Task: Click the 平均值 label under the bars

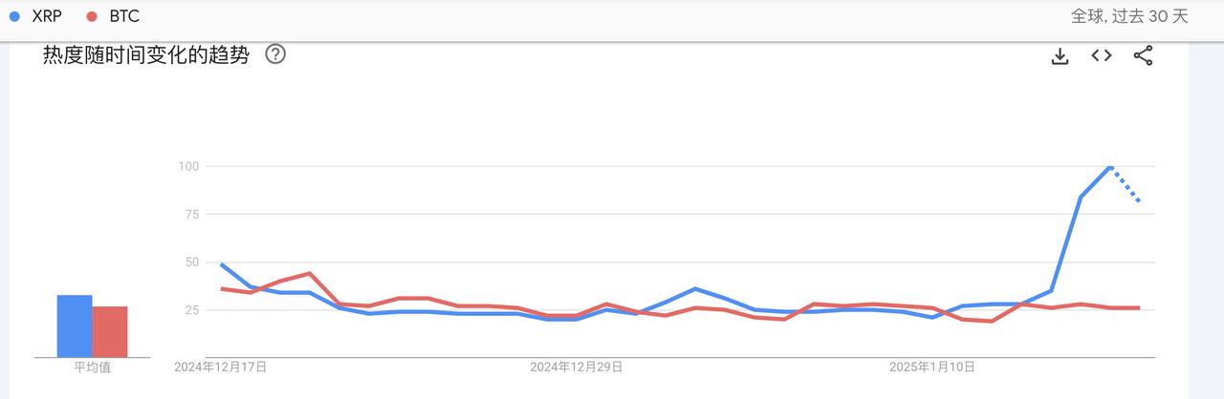Action: click(x=93, y=367)
